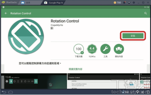Click the Rotation Control app title heading
Screen dimensions: 151x95
(x=65, y=21)
